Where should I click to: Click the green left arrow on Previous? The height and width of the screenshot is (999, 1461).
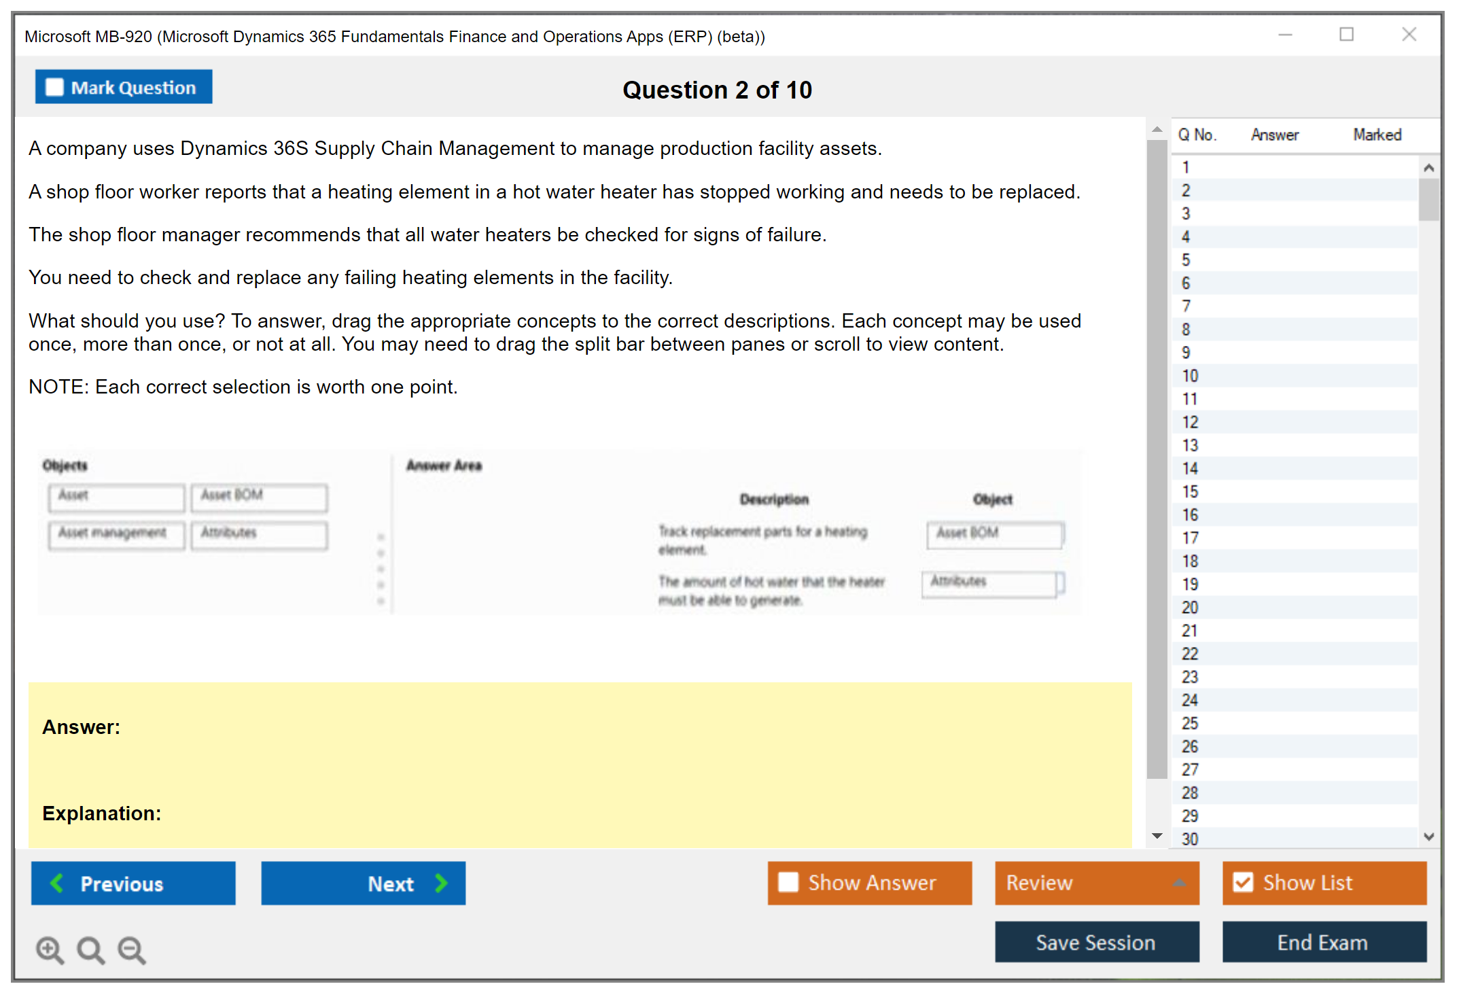58,883
